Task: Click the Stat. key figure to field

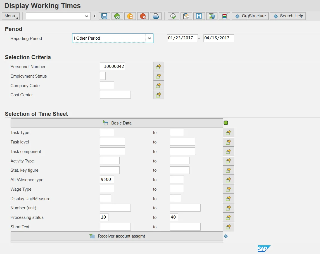Action: pyautogui.click(x=180, y=170)
